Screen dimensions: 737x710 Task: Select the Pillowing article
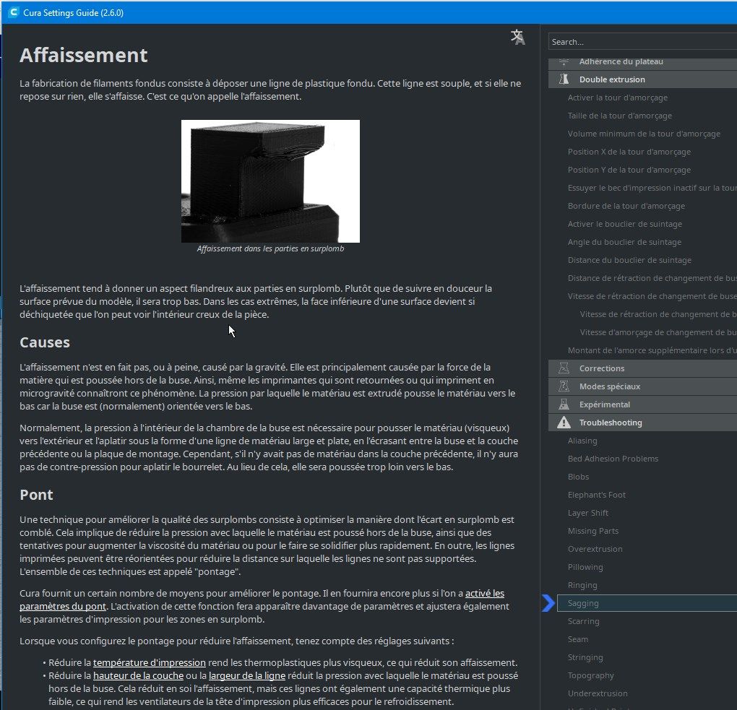[585, 567]
